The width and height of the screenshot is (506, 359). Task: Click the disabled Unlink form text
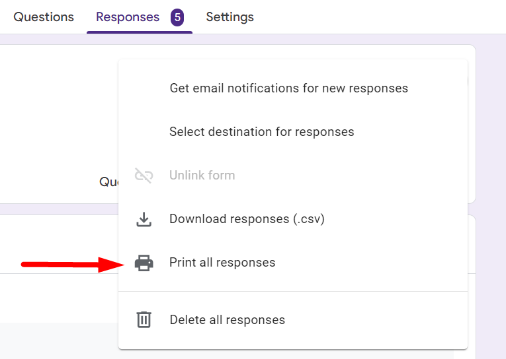202,176
